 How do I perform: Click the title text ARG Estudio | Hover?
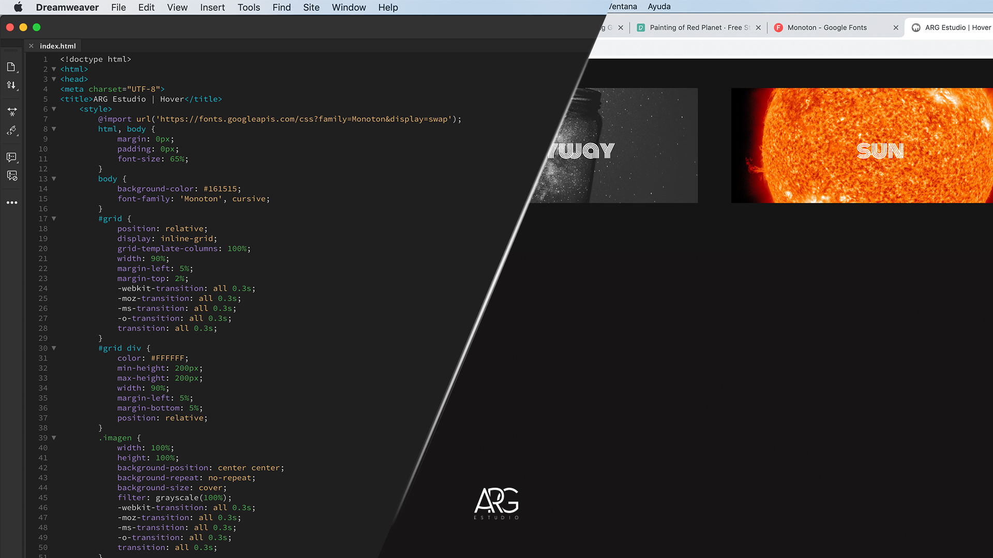point(139,99)
